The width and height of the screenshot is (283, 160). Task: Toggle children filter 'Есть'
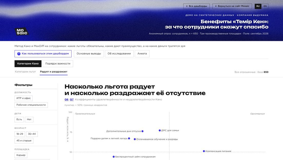[x=19, y=120]
